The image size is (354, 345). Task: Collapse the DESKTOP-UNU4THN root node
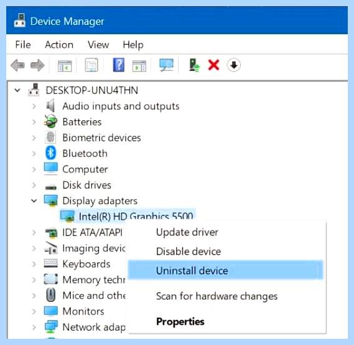[x=17, y=90]
